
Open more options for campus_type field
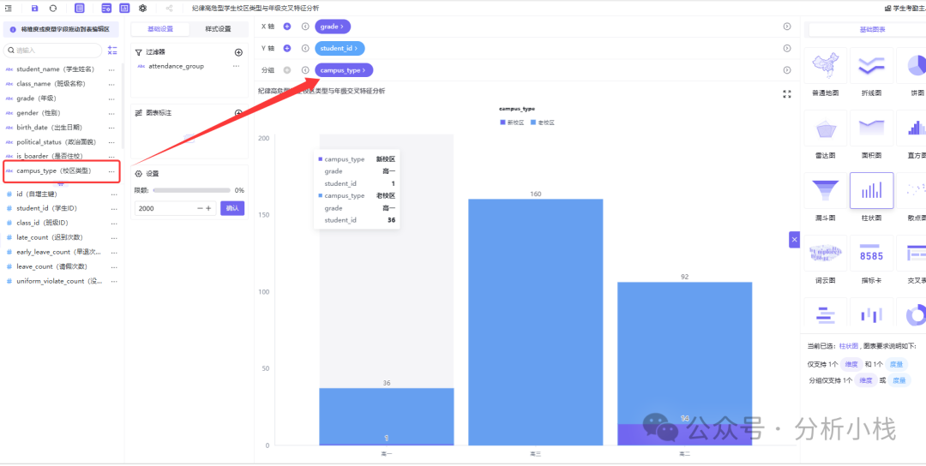111,171
